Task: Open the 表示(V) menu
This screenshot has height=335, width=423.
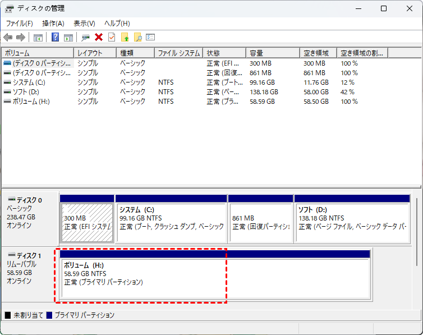Action: point(85,24)
